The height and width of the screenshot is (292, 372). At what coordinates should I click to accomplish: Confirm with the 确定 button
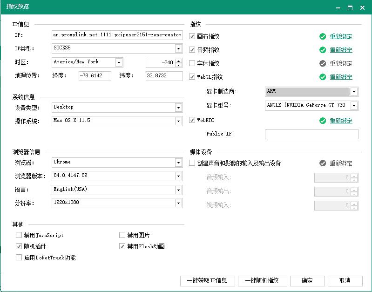click(x=307, y=281)
